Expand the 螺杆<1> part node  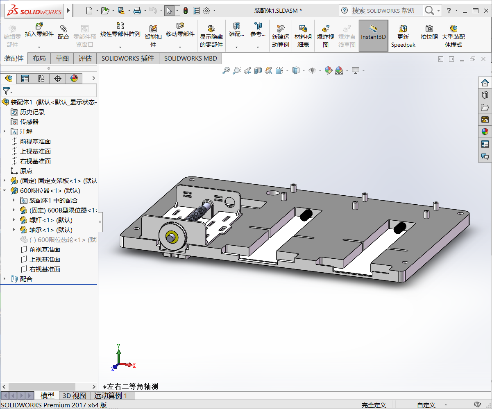(x=14, y=220)
